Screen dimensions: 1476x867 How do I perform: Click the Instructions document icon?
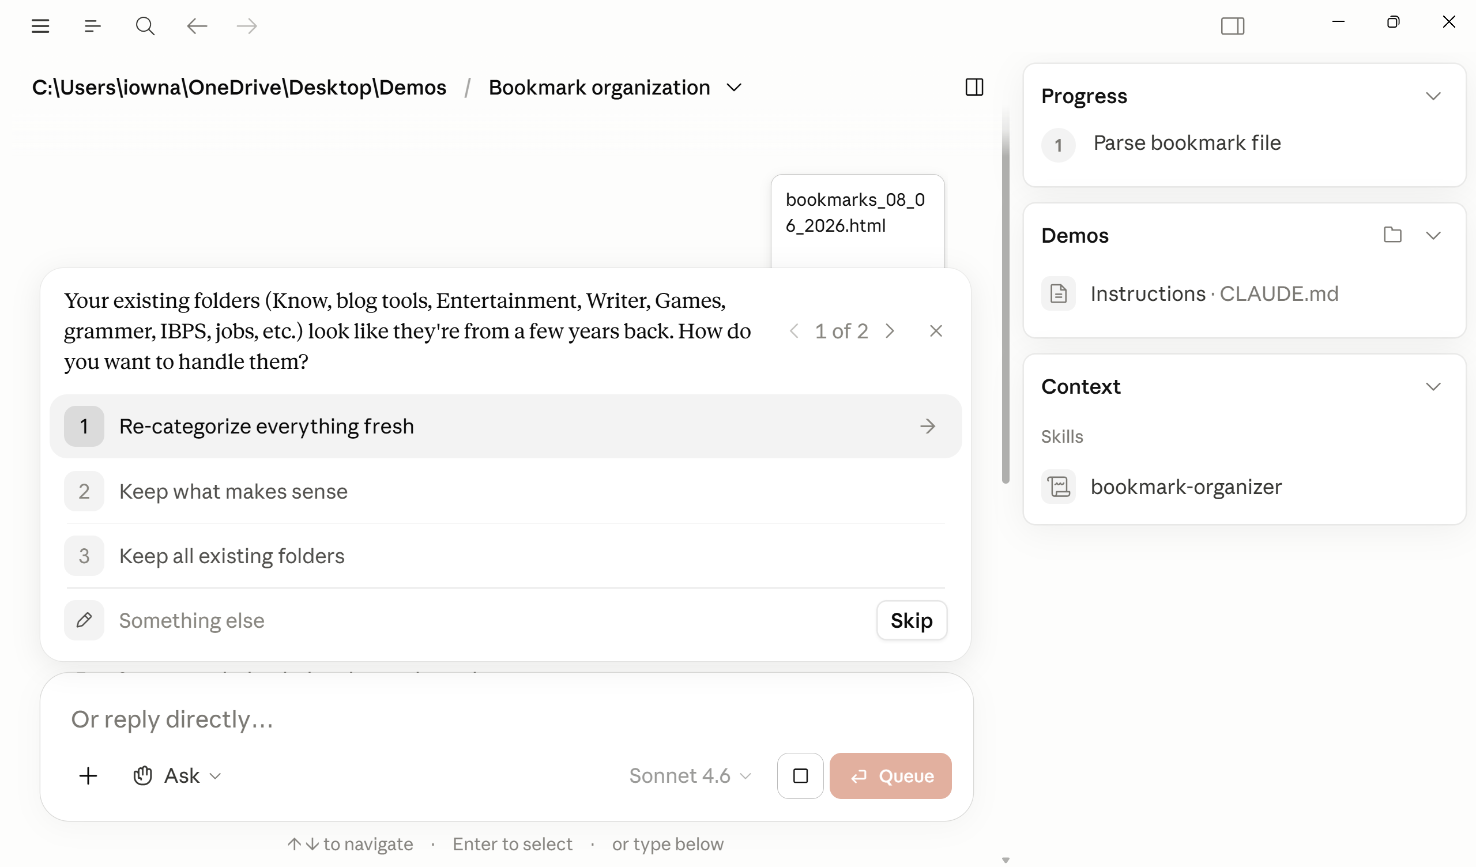point(1058,293)
